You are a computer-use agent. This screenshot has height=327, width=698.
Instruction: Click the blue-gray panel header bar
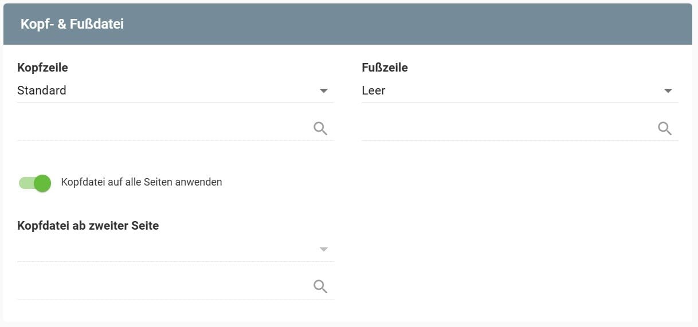tap(401, 24)
